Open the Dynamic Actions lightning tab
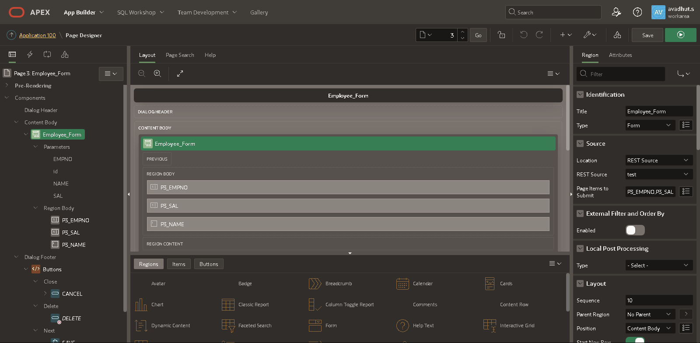 pos(30,55)
